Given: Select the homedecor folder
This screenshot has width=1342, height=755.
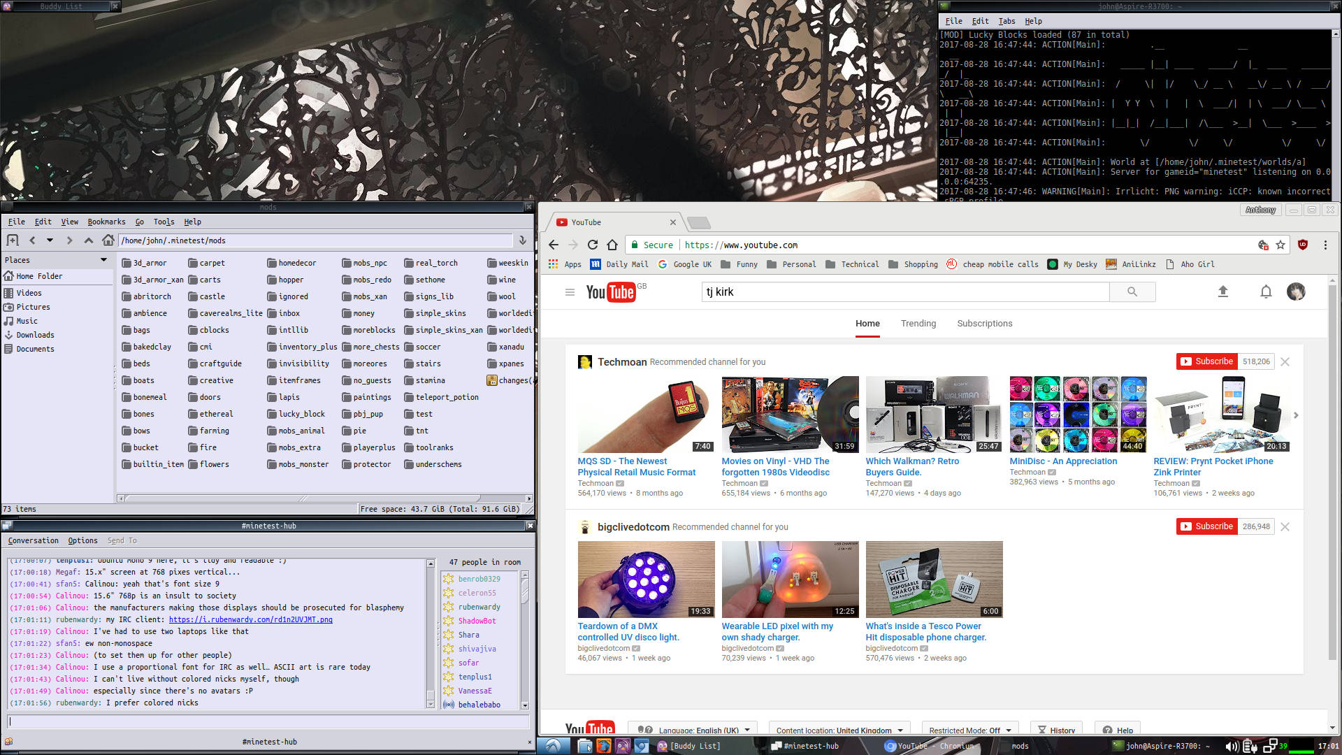Looking at the screenshot, I should coord(291,263).
